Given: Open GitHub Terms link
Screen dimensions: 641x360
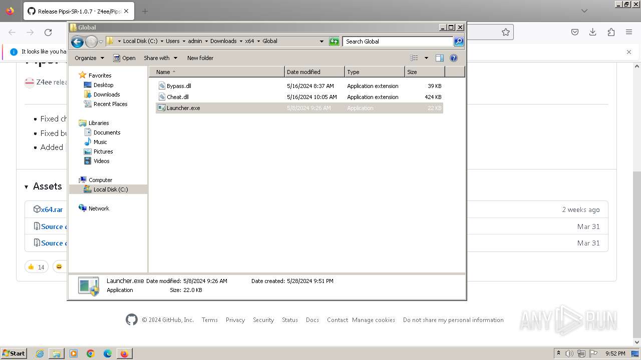Looking at the screenshot, I should click(x=210, y=320).
